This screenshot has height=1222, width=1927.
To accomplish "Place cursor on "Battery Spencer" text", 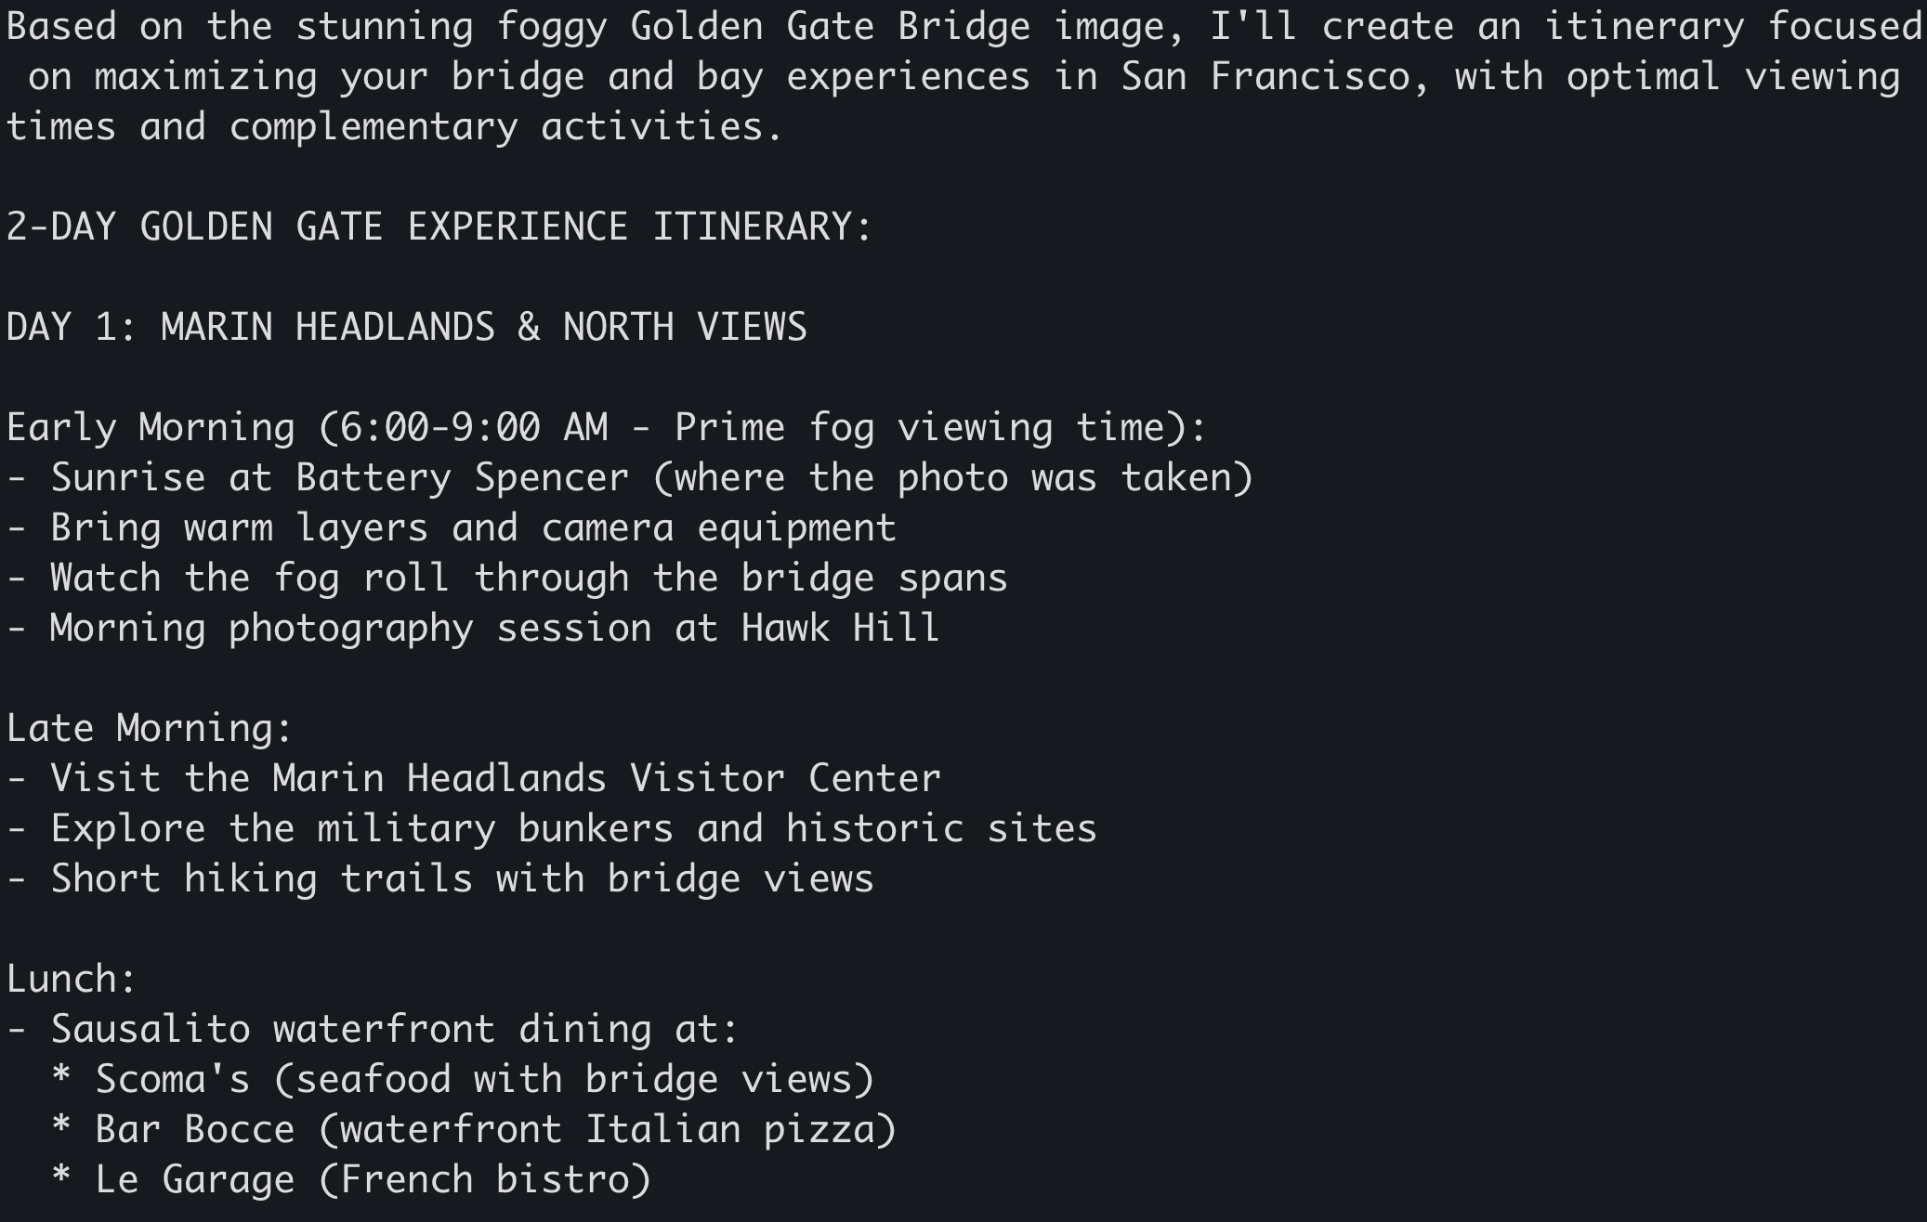I will (462, 478).
